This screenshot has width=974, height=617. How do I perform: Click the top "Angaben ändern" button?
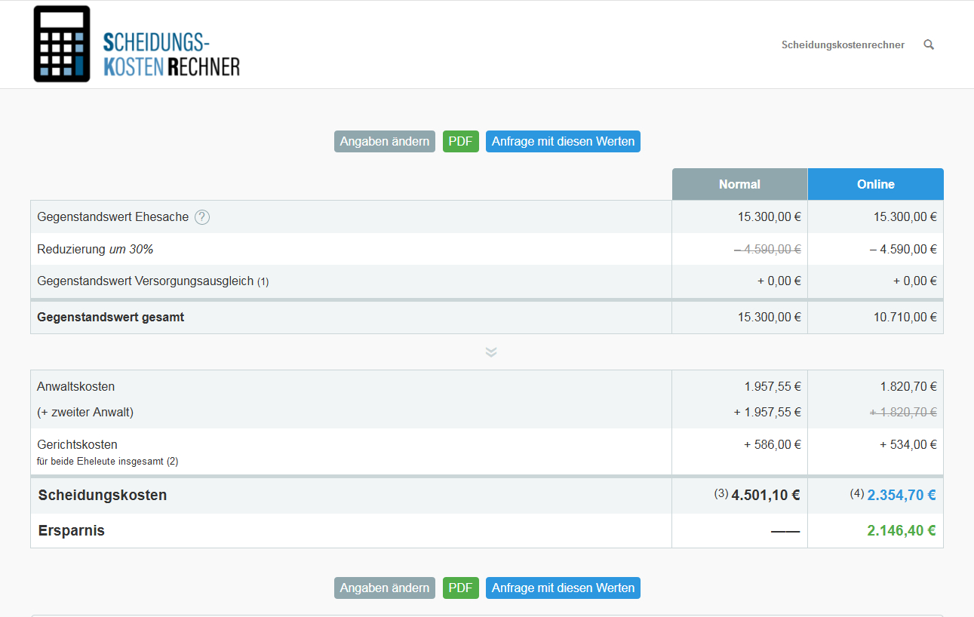pyautogui.click(x=385, y=141)
